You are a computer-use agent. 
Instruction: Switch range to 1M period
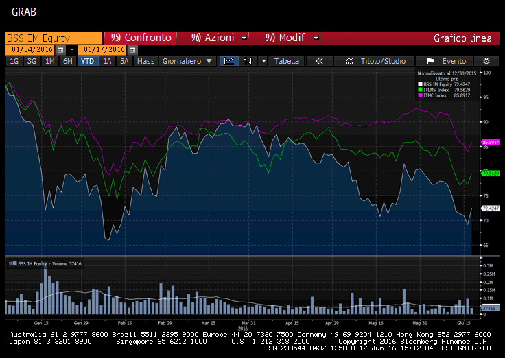pyautogui.click(x=49, y=61)
